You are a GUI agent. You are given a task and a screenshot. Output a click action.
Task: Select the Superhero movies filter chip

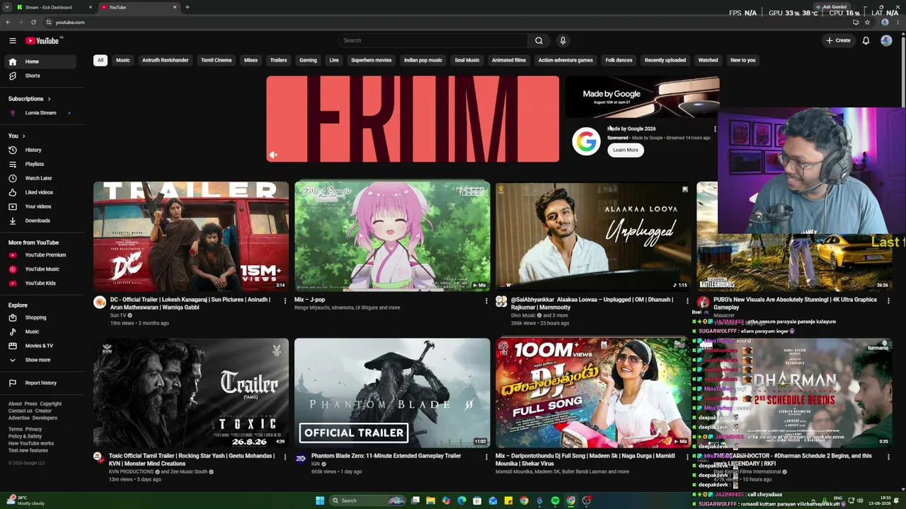pos(372,60)
